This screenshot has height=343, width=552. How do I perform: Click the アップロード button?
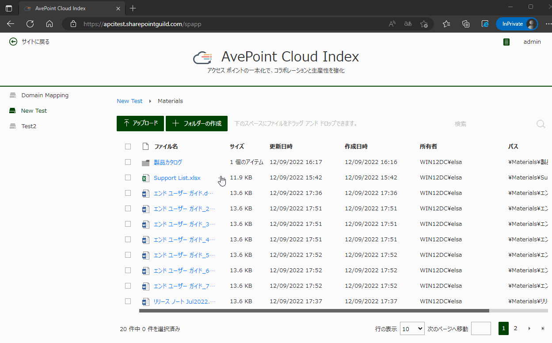pos(141,123)
